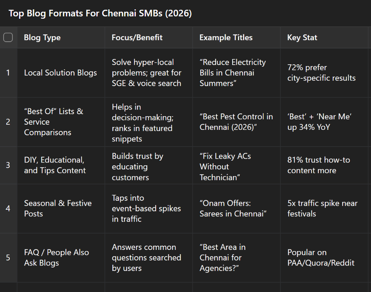The image size is (371, 292).
Task: Click the "Fix Leaky ACs" example cell
Action: tap(237, 165)
